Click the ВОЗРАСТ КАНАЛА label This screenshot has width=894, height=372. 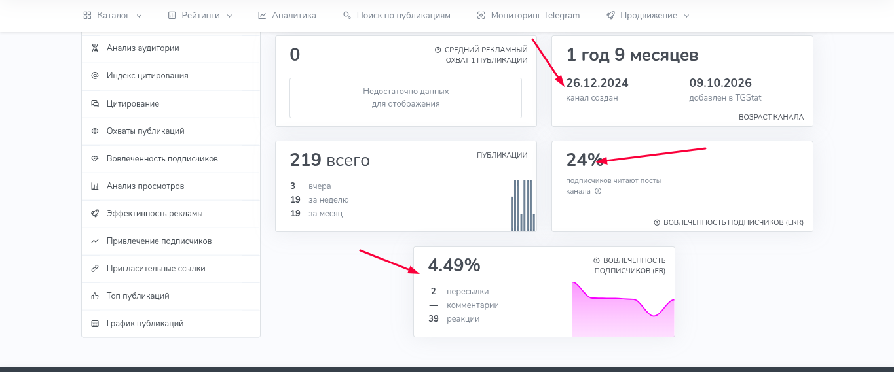pos(771,118)
